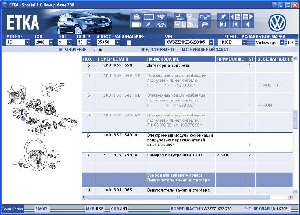
Task: Select the pencil edit icon
Action: coord(149,24)
